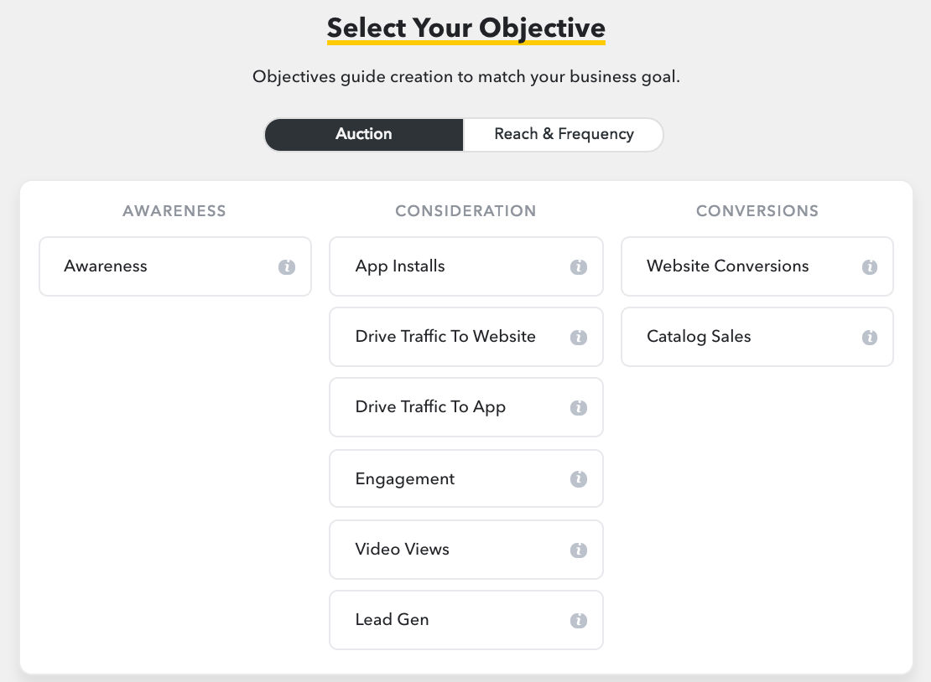Open the Drive Traffic To App info icon
This screenshot has width=931, height=682.
coord(578,408)
